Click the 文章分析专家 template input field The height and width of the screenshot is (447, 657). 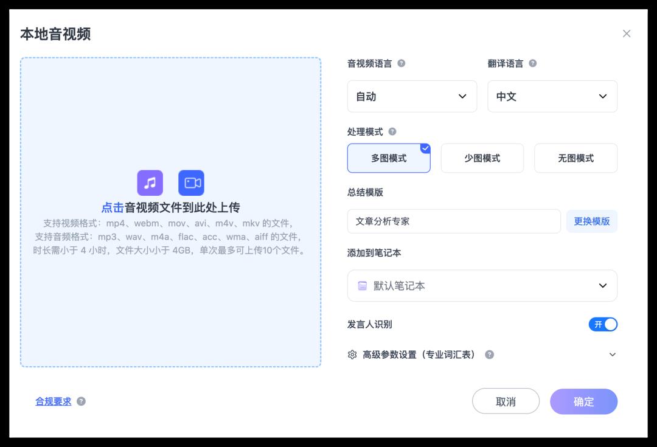point(453,221)
